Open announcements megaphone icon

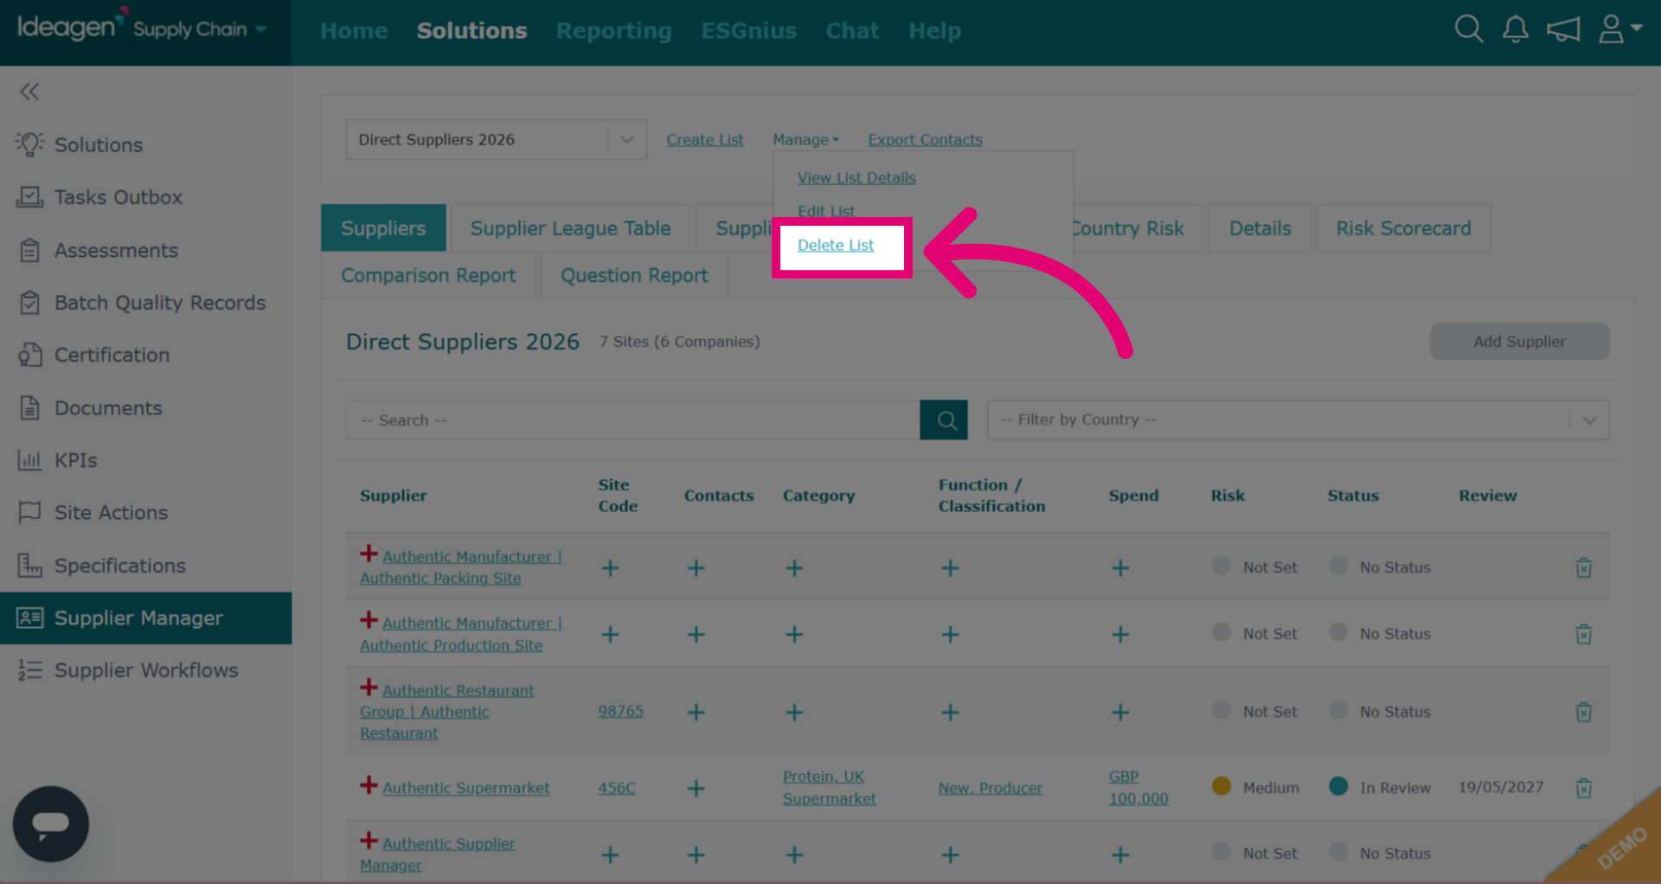[x=1563, y=29]
